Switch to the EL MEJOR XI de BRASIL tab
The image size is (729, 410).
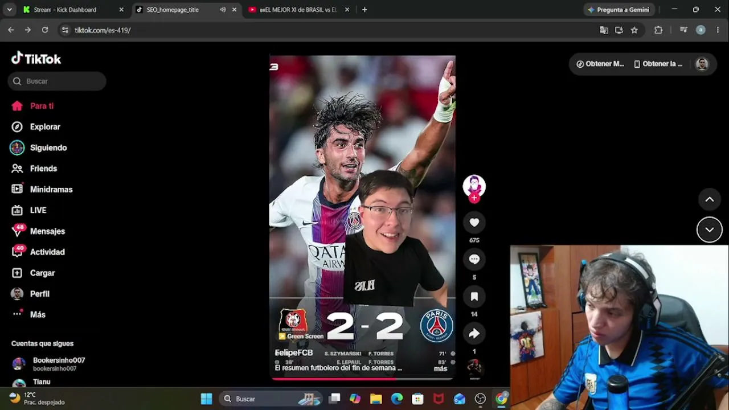298,10
